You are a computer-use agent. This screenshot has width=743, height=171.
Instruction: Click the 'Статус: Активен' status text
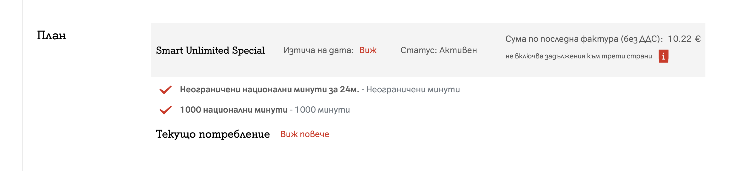pyautogui.click(x=438, y=50)
